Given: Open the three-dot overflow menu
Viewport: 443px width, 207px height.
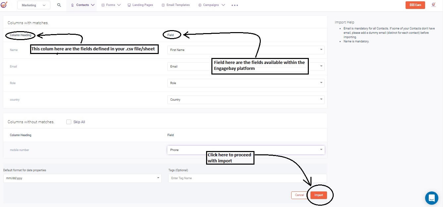Looking at the screenshot, I should (x=235, y=5).
